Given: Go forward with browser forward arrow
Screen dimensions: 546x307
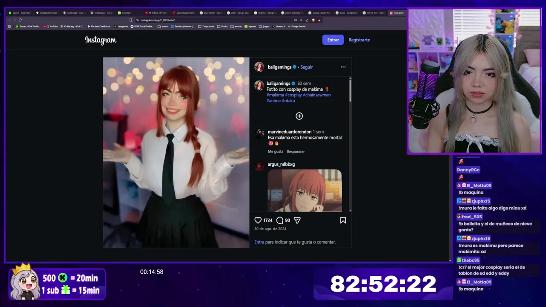Looking at the screenshot, I should [x=15, y=20].
